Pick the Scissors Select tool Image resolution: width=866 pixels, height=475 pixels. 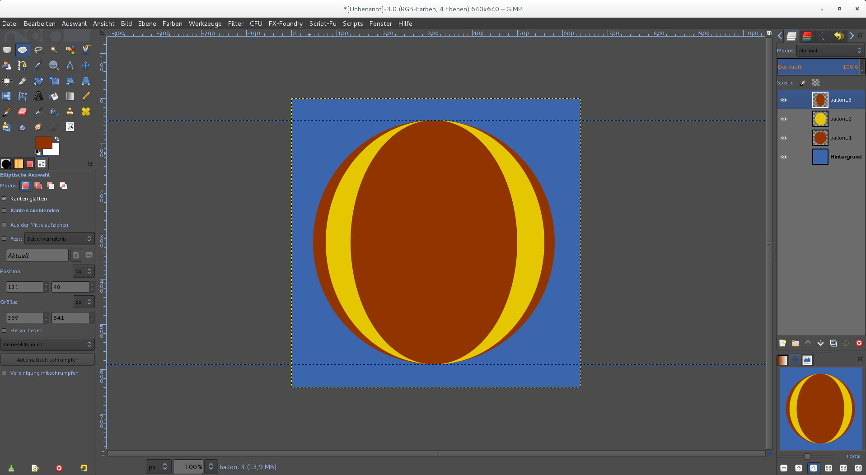[85, 50]
